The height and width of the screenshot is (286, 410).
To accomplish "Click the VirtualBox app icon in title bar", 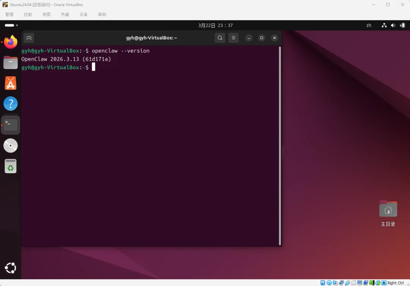I will coord(5,5).
